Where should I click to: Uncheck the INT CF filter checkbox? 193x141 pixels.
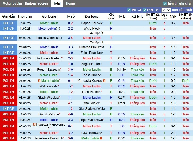pyautogui.click(x=129, y=10)
